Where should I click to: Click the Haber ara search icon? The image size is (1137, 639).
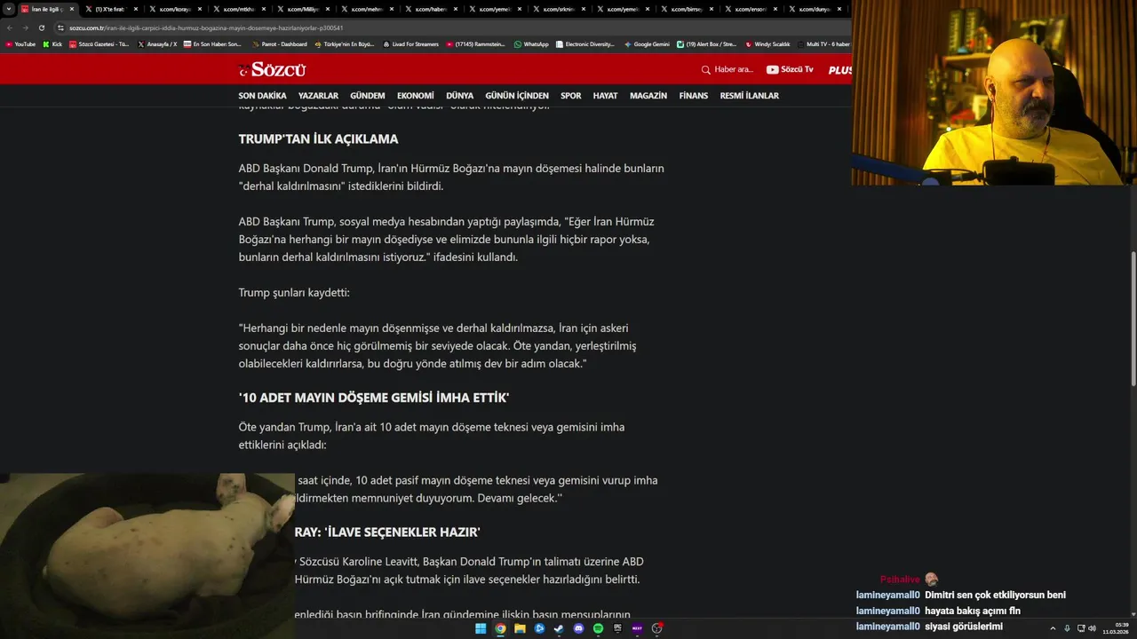click(x=706, y=69)
